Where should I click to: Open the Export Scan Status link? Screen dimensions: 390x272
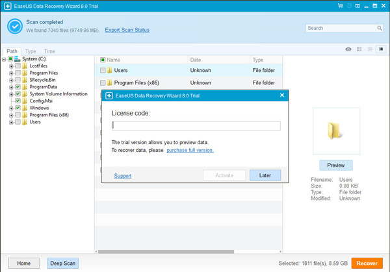[x=127, y=30]
